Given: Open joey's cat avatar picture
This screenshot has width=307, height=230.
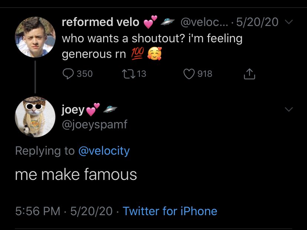Looking at the screenshot, I should coord(35,117).
